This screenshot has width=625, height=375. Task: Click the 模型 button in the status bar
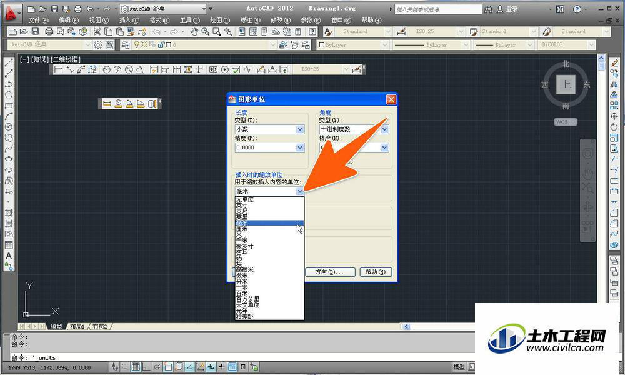459,367
